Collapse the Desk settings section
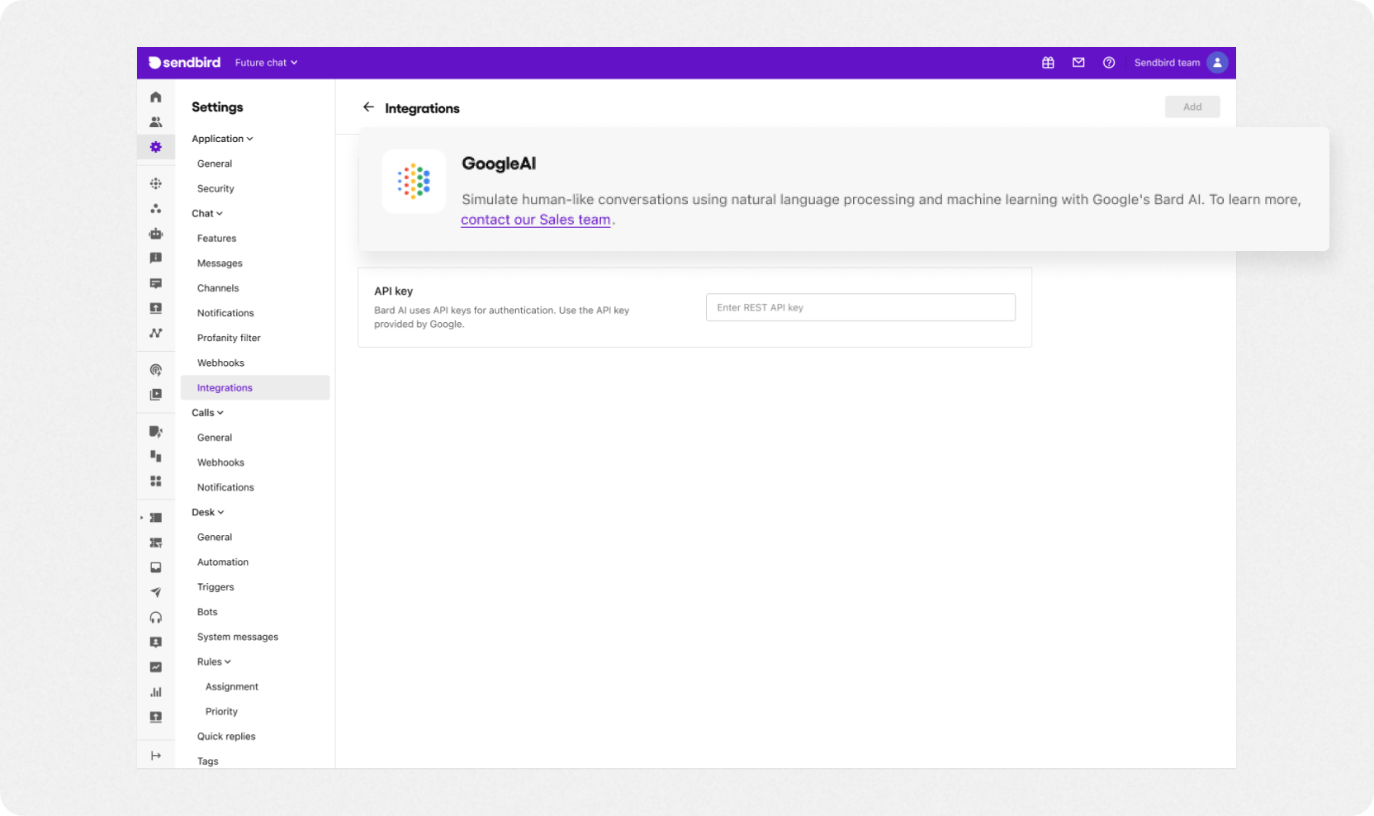Screen dimensions: 1374x816 pos(208,512)
